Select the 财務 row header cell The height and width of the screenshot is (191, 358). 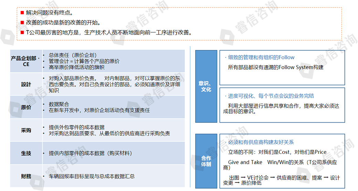click(x=26, y=176)
